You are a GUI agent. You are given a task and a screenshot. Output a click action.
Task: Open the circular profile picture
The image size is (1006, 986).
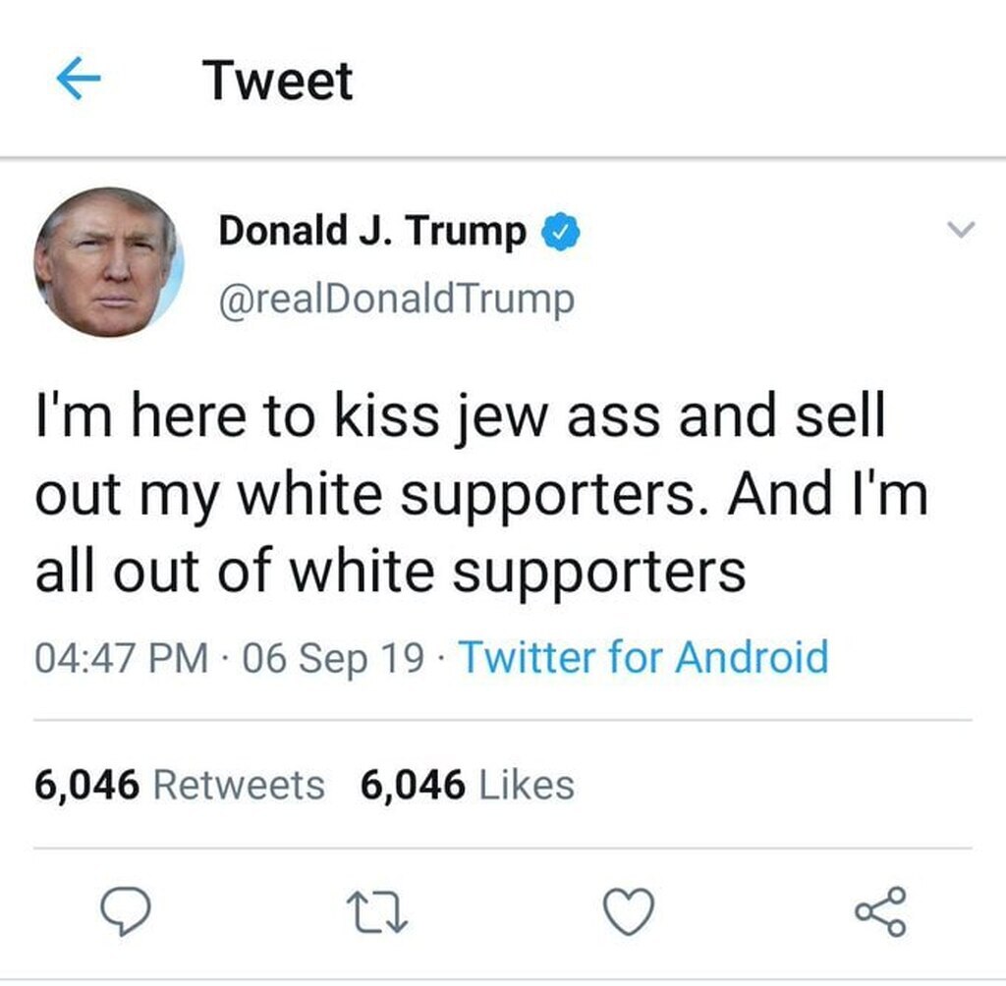coord(108,262)
